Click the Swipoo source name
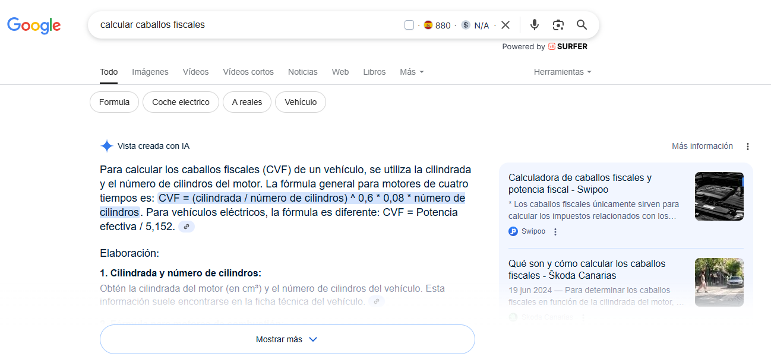Viewport: 771px width, 363px height. [533, 231]
